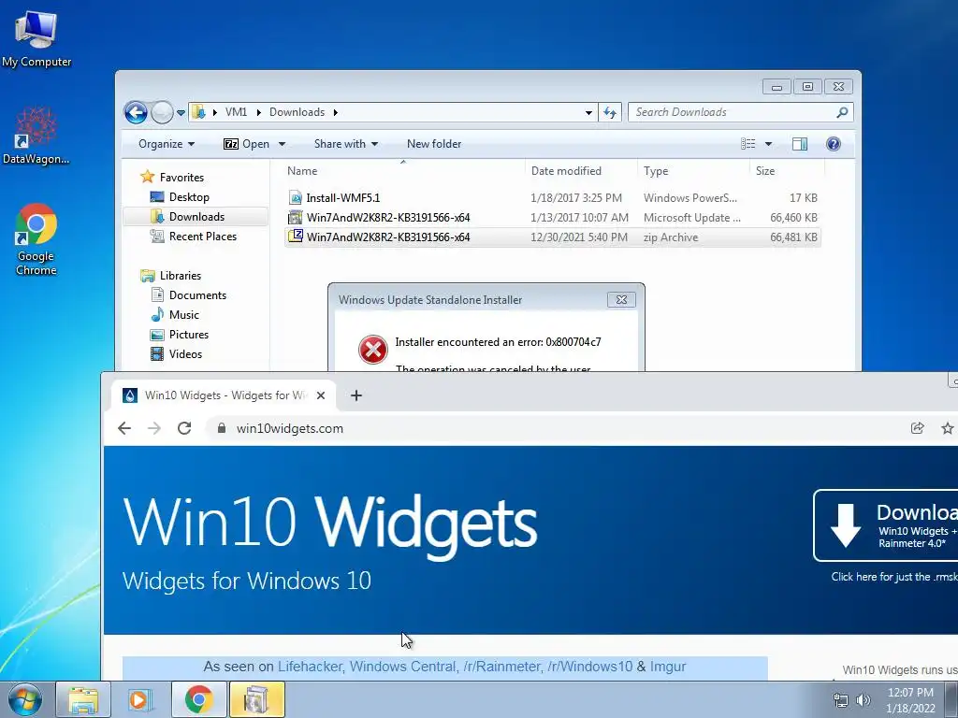The image size is (958, 718).
Task: Click Open with 7-Zip button
Action: tap(246, 144)
